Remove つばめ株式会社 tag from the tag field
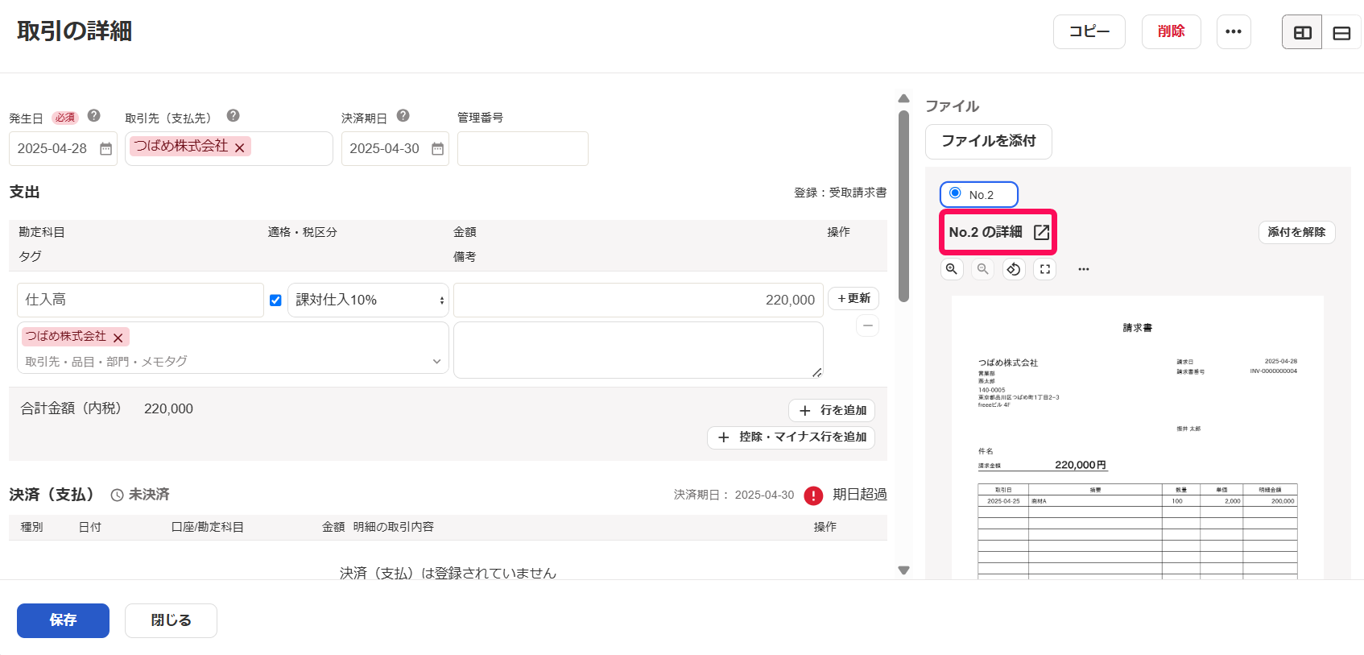The width and height of the screenshot is (1364, 655). click(118, 338)
